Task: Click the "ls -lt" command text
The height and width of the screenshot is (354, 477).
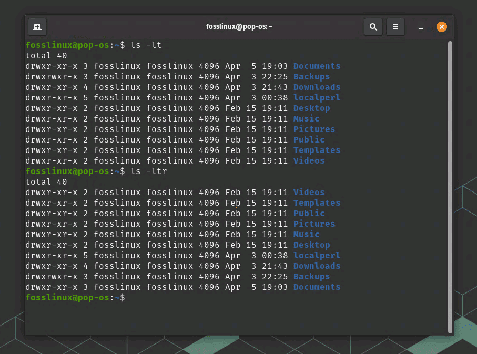Action: tap(146, 45)
